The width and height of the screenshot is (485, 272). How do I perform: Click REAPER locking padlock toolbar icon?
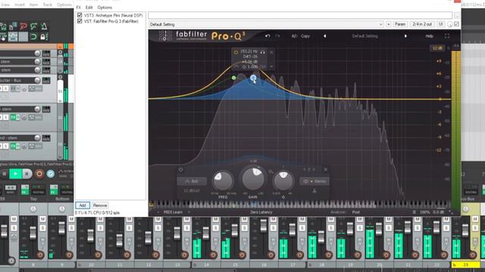[43, 37]
